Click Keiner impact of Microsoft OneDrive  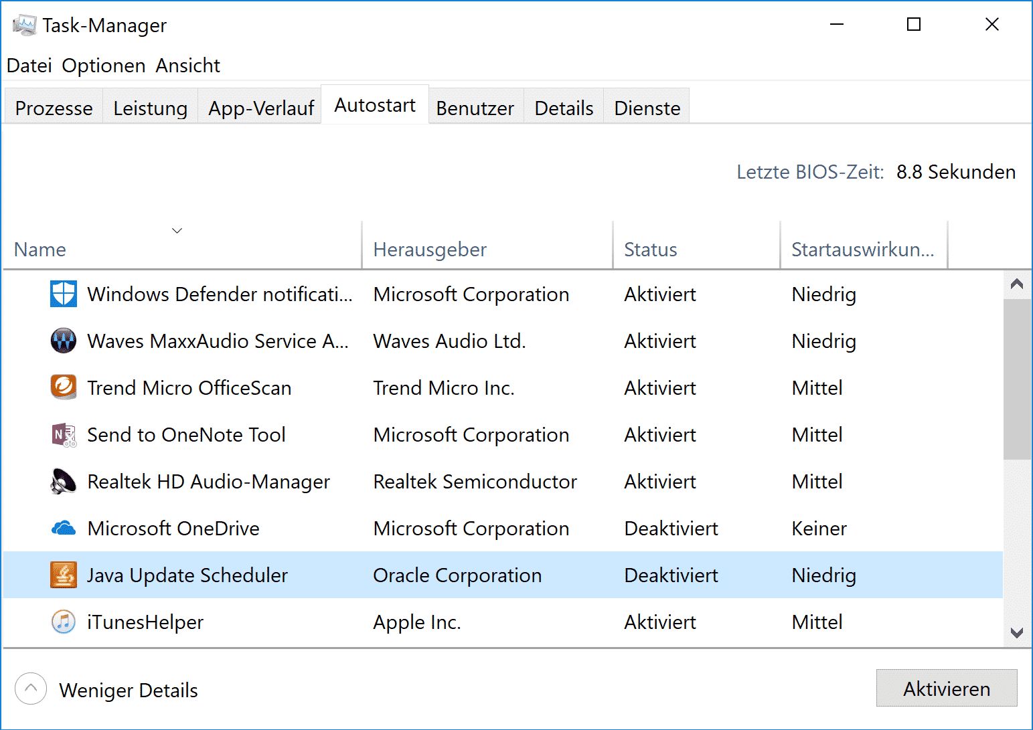pyautogui.click(x=819, y=529)
